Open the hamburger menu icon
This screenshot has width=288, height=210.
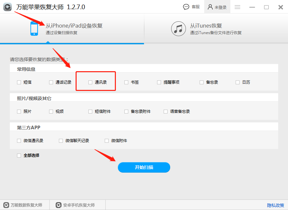[237, 7]
